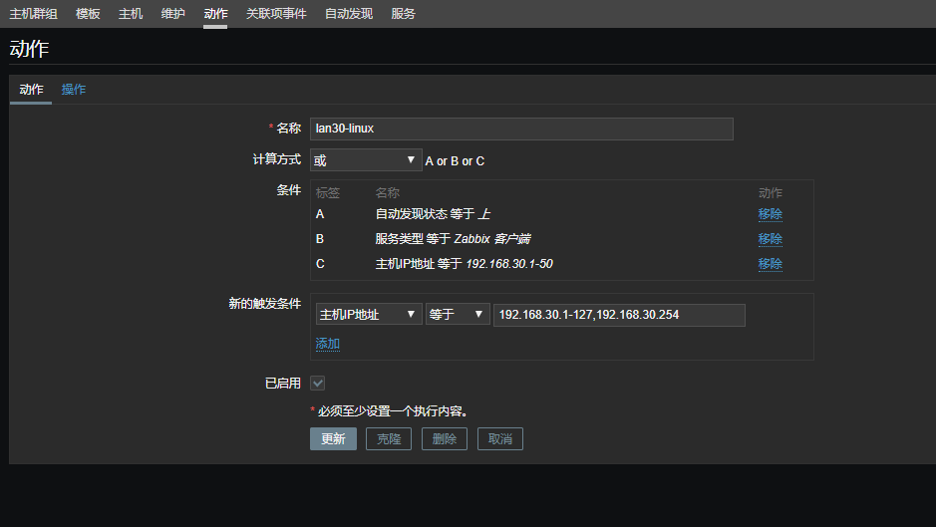Click label B in conditions table
This screenshot has height=527, width=936.
tap(320, 239)
